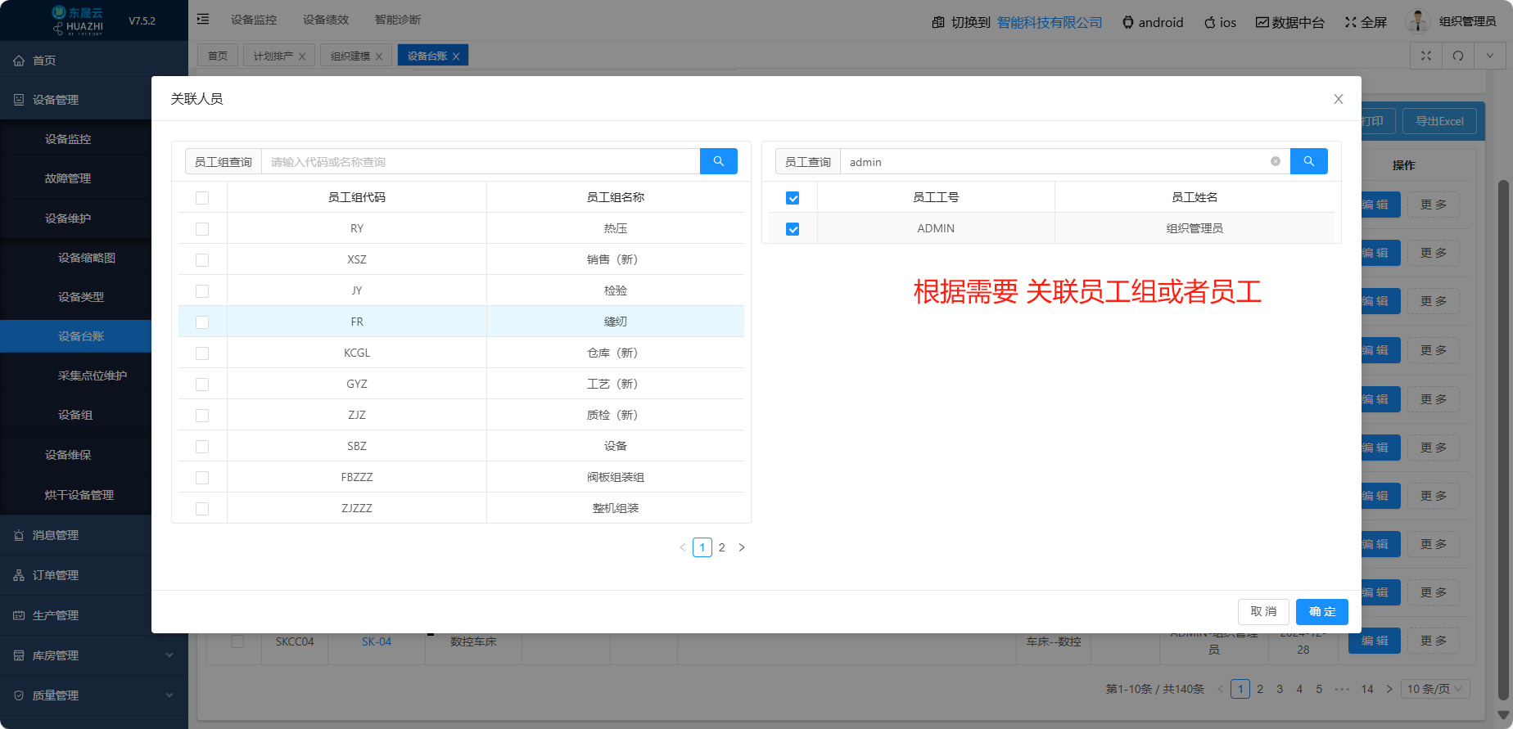The width and height of the screenshot is (1513, 729).
Task: Open 数据中台 from the top bar
Action: (x=1290, y=22)
